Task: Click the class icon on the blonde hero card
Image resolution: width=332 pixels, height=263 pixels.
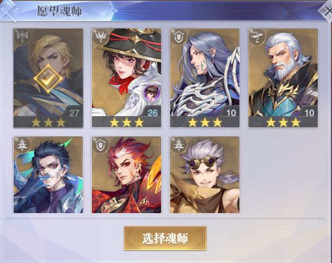Action: point(22,37)
